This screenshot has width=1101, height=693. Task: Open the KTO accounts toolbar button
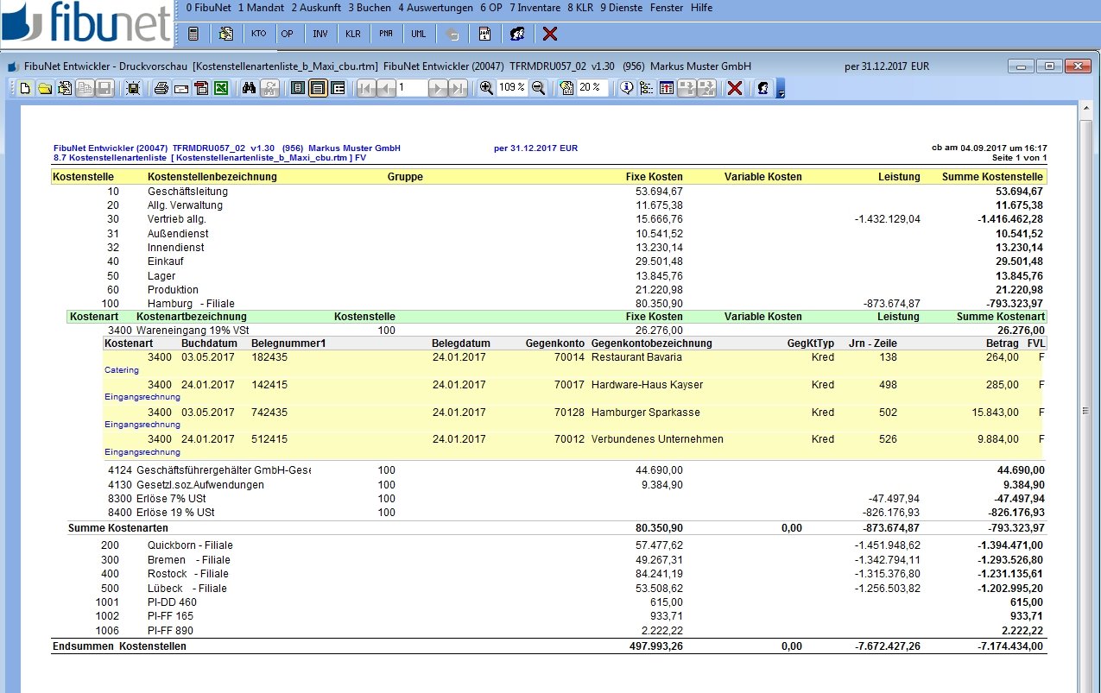coord(258,35)
